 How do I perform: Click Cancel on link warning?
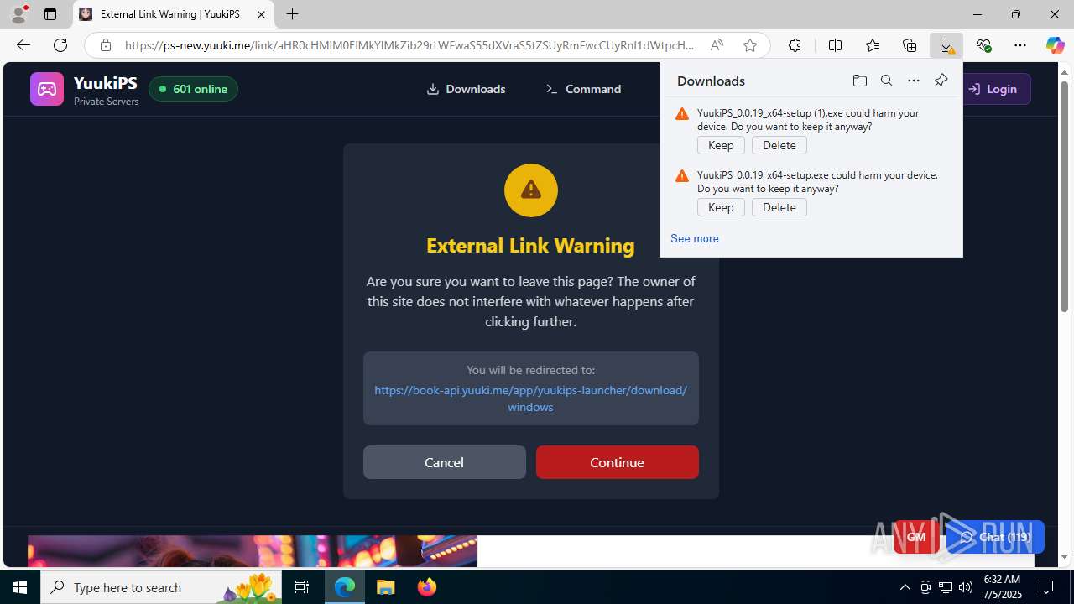(x=444, y=462)
